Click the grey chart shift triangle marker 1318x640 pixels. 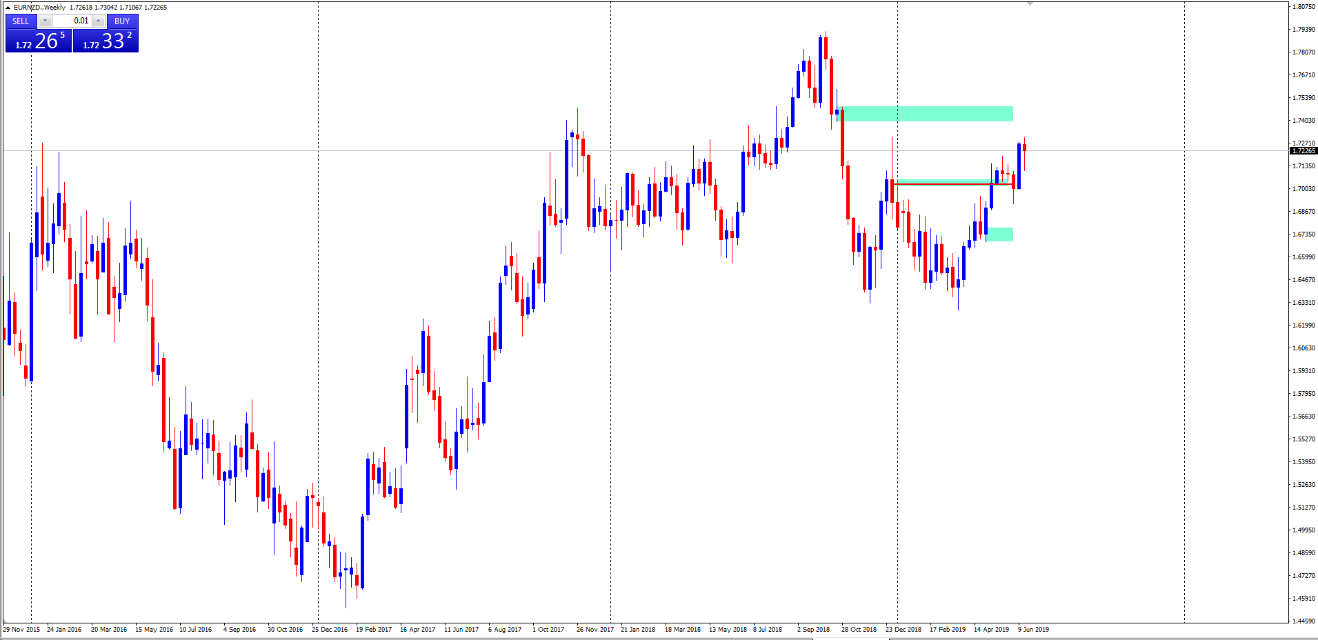[1030, 4]
